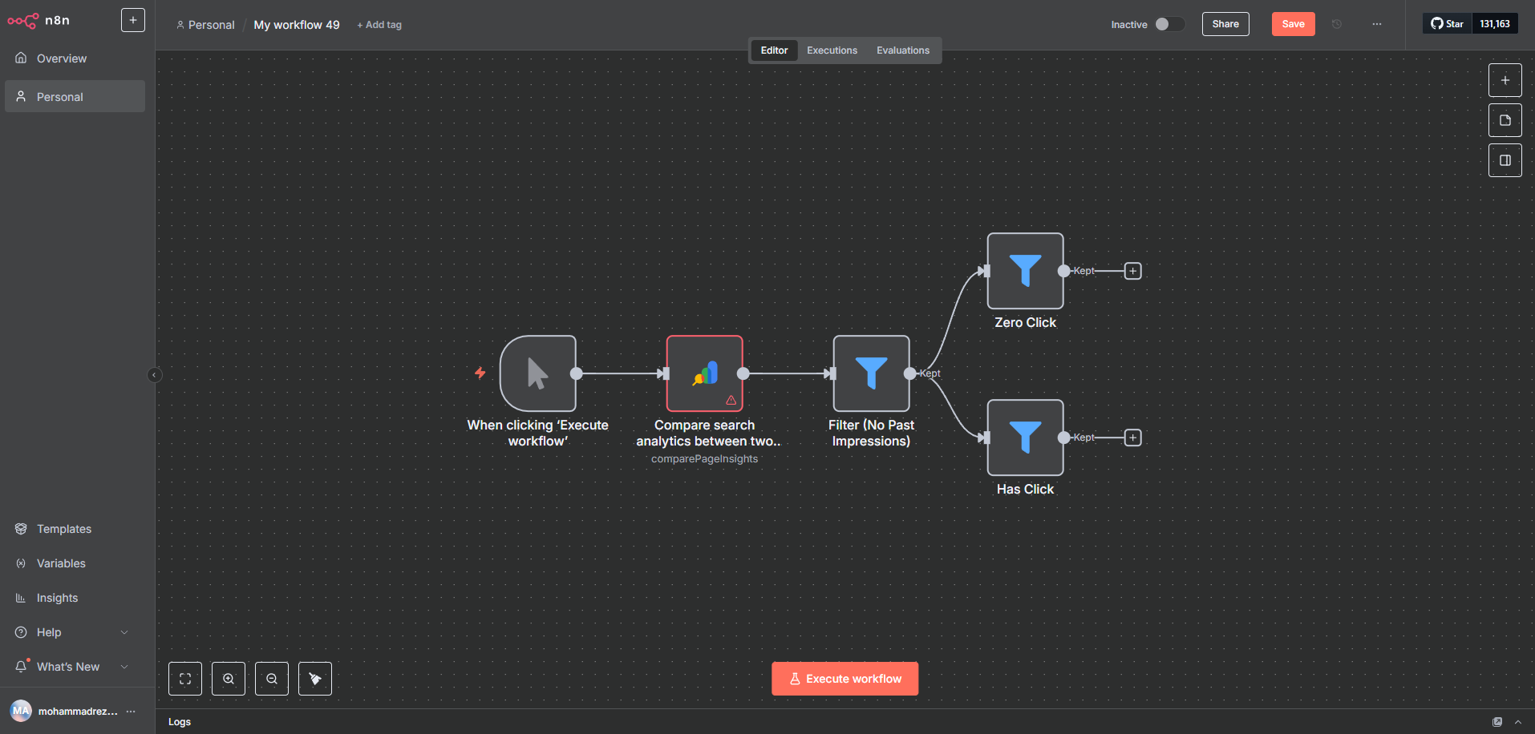Open the Zero Click filter node

point(1025,271)
